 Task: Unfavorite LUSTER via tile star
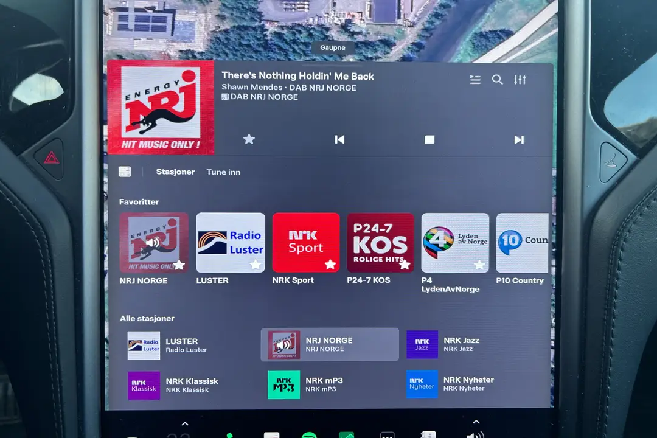(x=255, y=265)
